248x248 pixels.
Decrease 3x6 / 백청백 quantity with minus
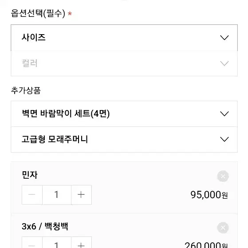(x=32, y=243)
